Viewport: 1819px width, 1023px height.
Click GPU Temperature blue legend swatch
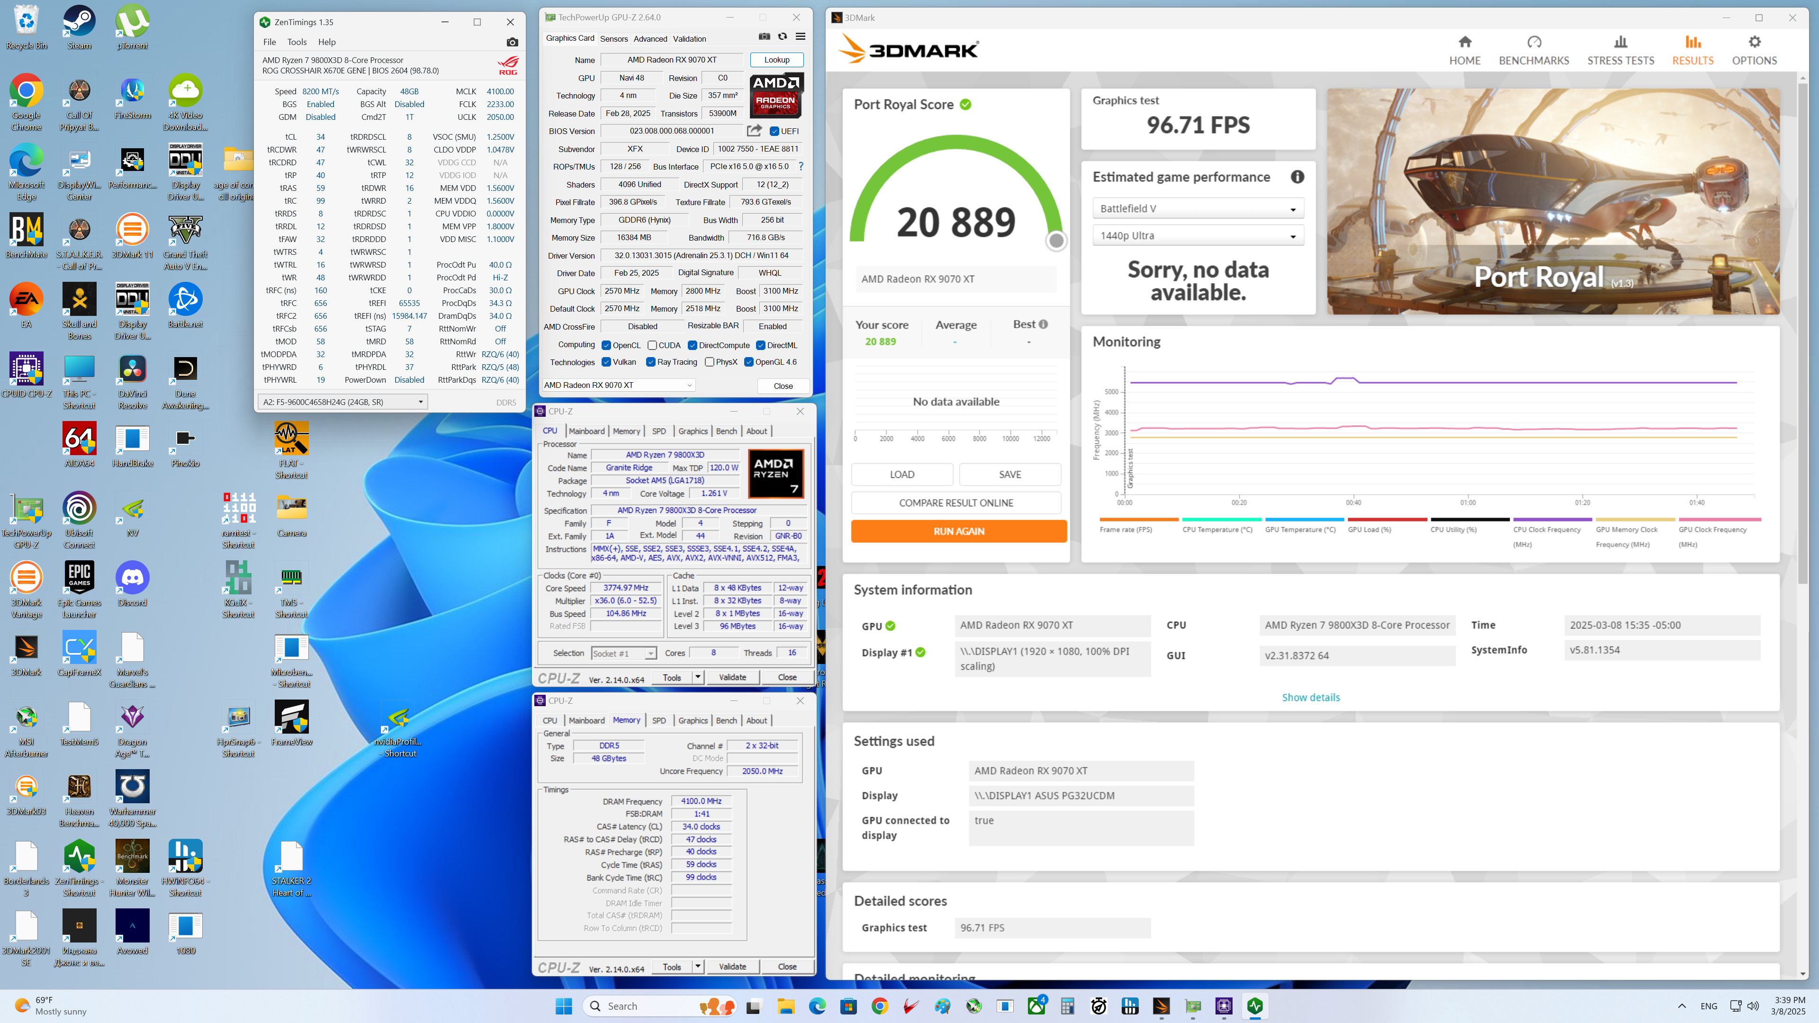1304,520
